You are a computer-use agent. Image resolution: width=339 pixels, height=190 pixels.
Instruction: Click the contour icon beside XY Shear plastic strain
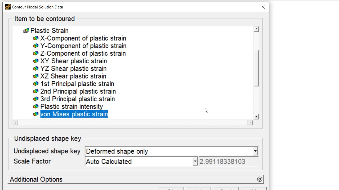point(36,61)
